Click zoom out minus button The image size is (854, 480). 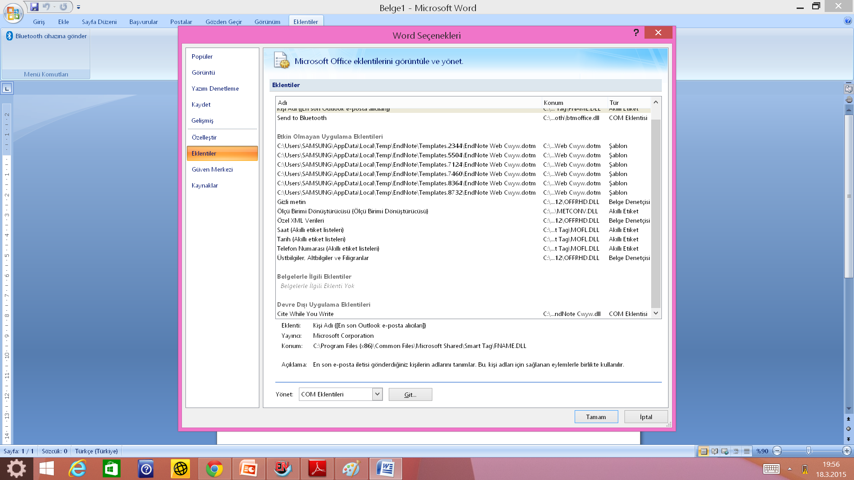coord(777,451)
